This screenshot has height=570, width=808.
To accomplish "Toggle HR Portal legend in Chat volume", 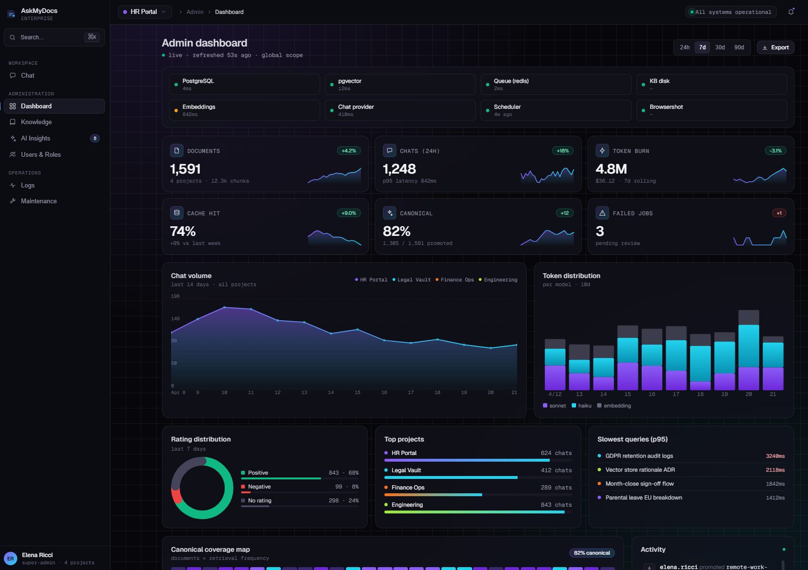I will pos(371,279).
